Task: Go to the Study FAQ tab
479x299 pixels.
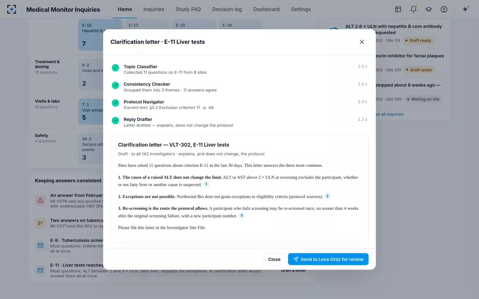Action: 188,9
